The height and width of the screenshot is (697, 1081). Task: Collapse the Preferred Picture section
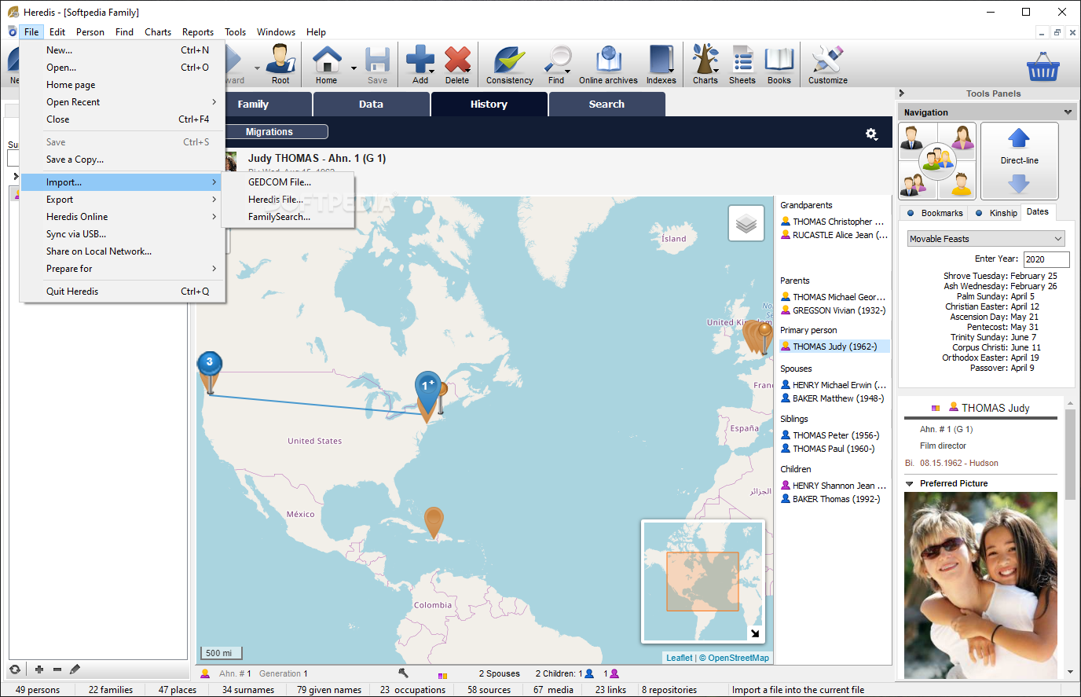tap(910, 484)
